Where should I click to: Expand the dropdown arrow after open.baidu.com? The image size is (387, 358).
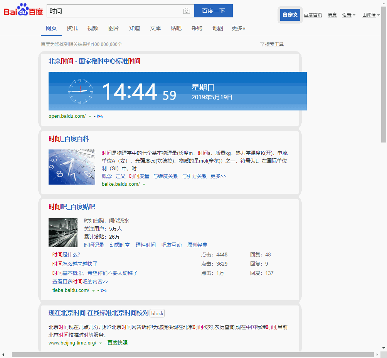point(90,117)
